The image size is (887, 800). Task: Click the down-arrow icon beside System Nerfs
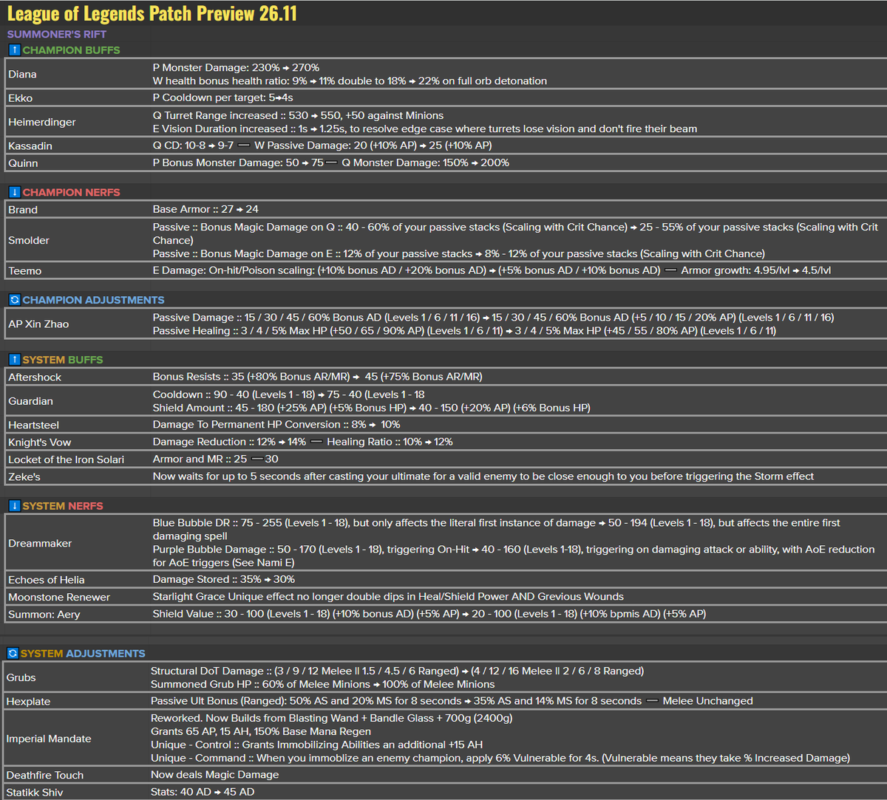click(x=14, y=506)
